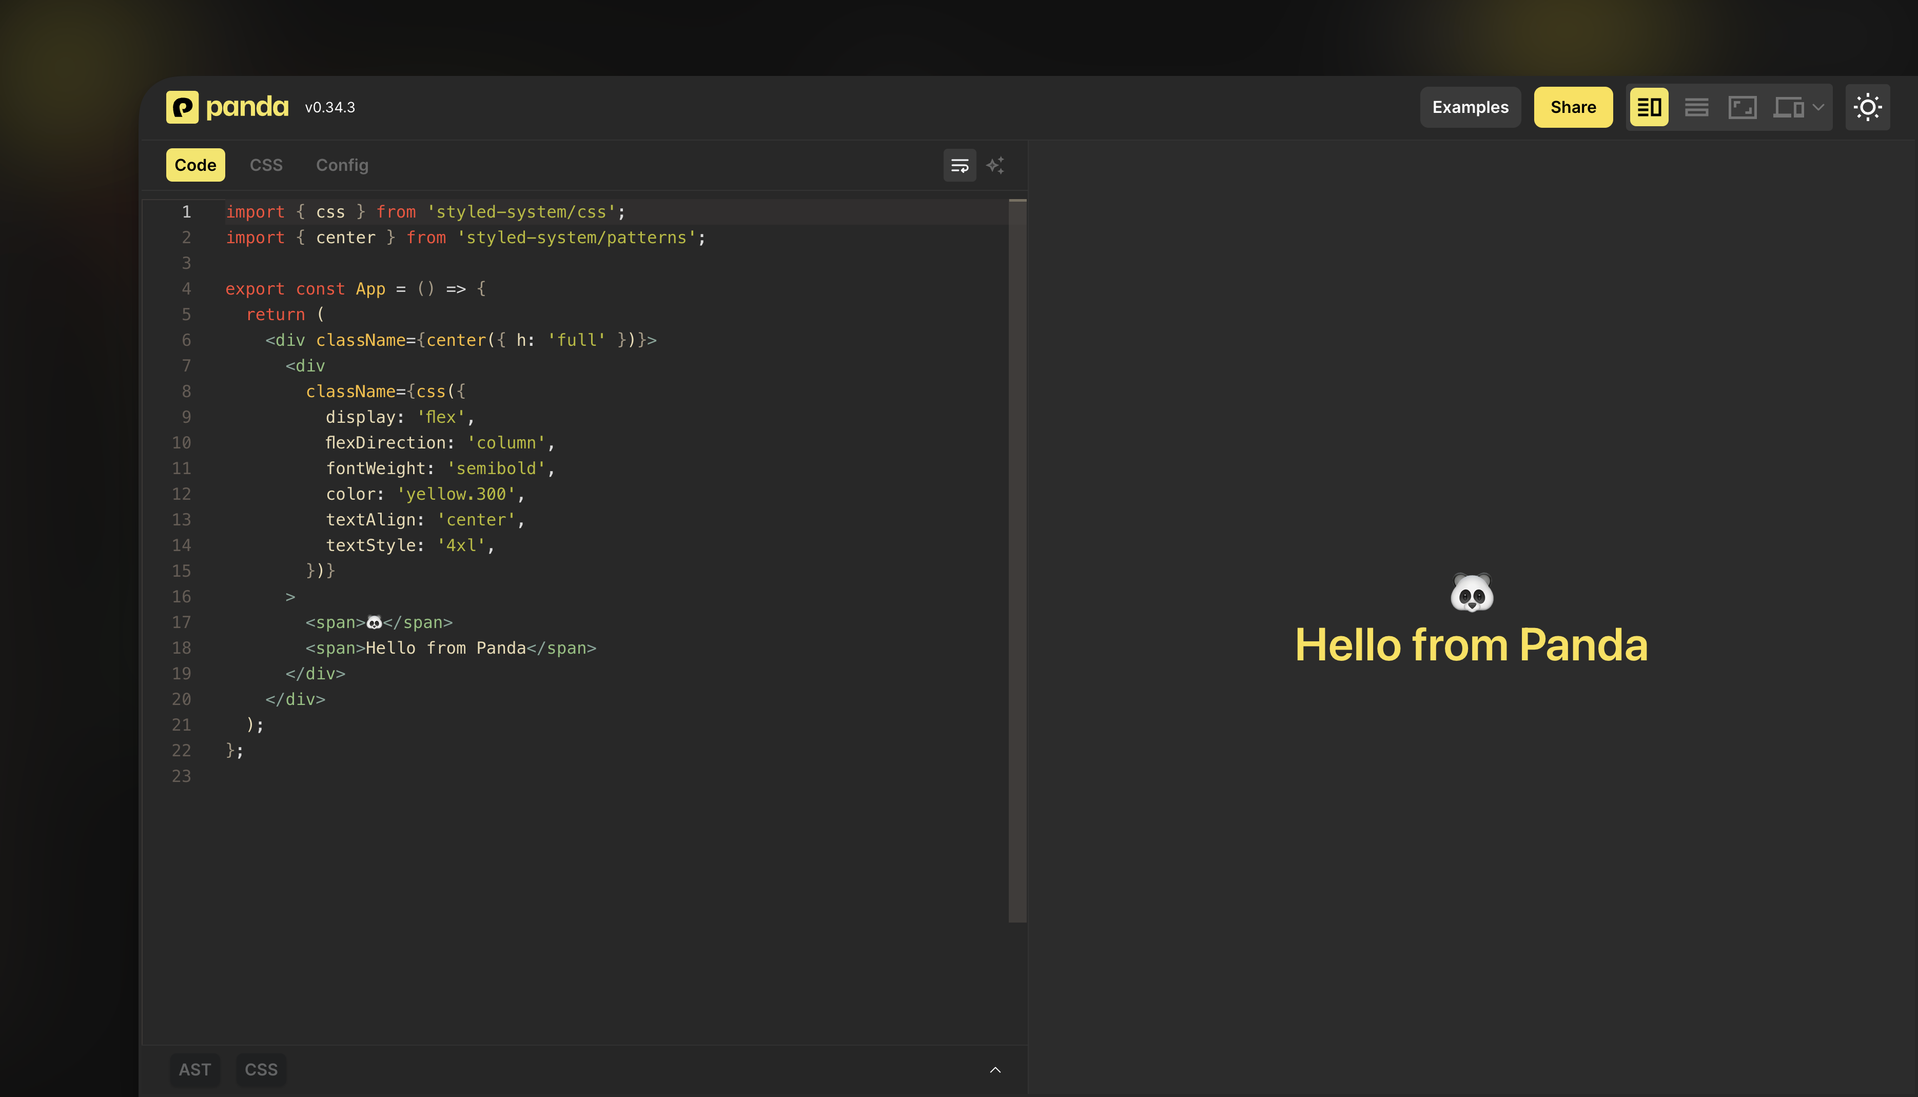The width and height of the screenshot is (1918, 1097).
Task: Switch to the preview-only layout icon
Action: click(1741, 107)
